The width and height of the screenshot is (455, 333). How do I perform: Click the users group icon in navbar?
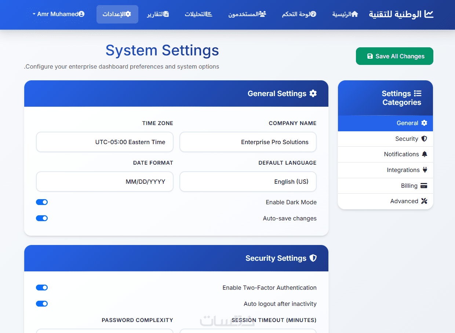262,14
